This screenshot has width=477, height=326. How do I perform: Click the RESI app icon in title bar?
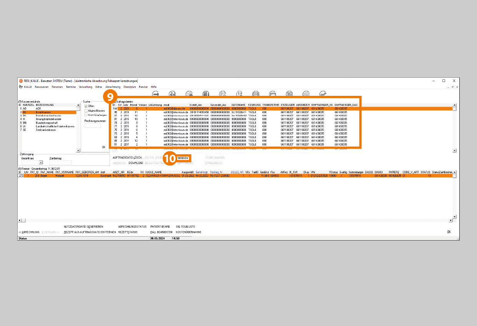[x=21, y=81]
